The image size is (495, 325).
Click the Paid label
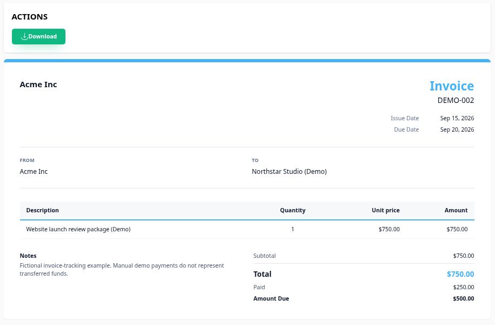(x=259, y=287)
